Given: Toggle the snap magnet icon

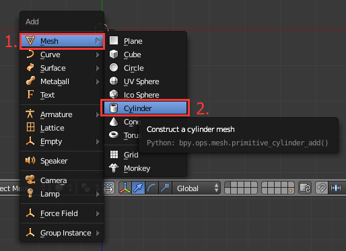Looking at the screenshot, I should [321, 188].
